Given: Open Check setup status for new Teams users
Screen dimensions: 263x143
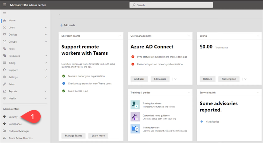Looking at the screenshot, I should click(x=90, y=83).
